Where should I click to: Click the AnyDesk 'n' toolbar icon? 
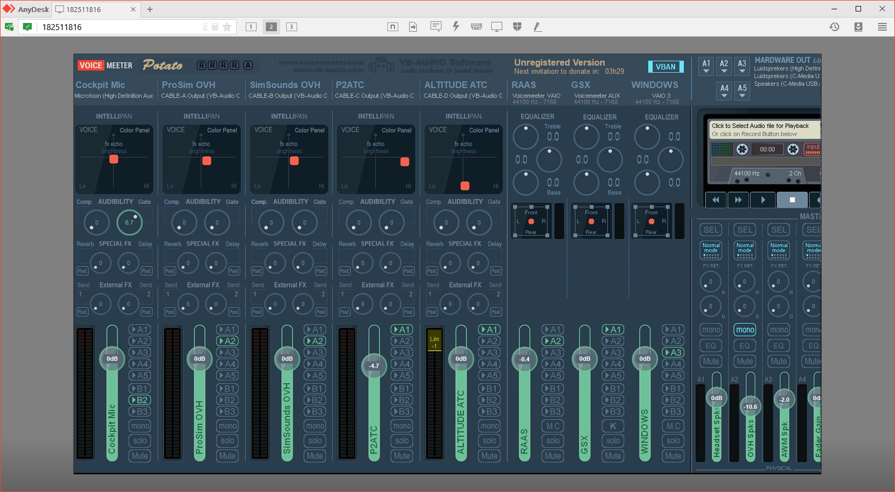pos(392,27)
